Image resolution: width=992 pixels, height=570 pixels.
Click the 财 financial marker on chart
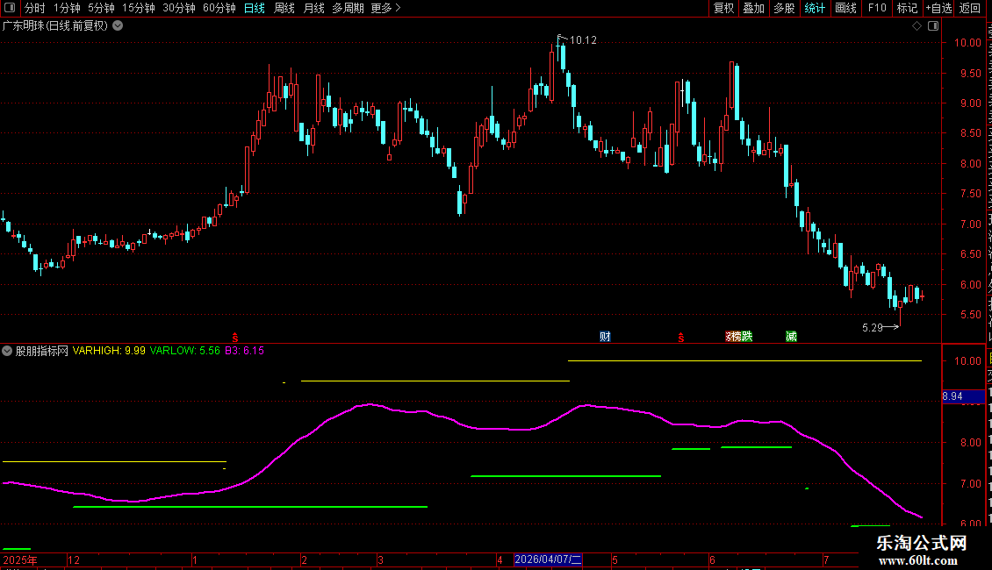click(606, 336)
